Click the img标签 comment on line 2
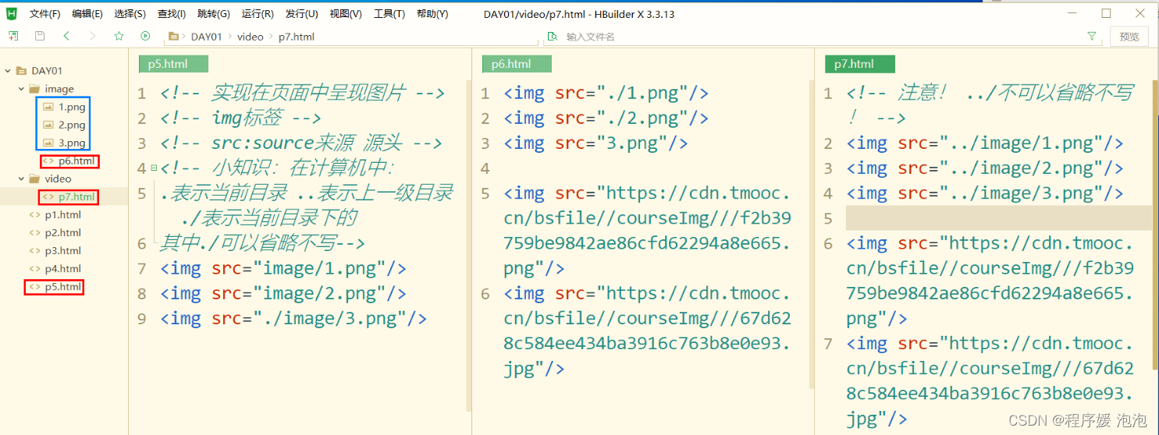This screenshot has height=435, width=1159. click(x=240, y=118)
